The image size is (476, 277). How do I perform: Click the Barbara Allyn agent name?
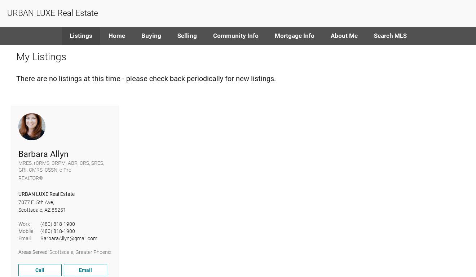(43, 154)
